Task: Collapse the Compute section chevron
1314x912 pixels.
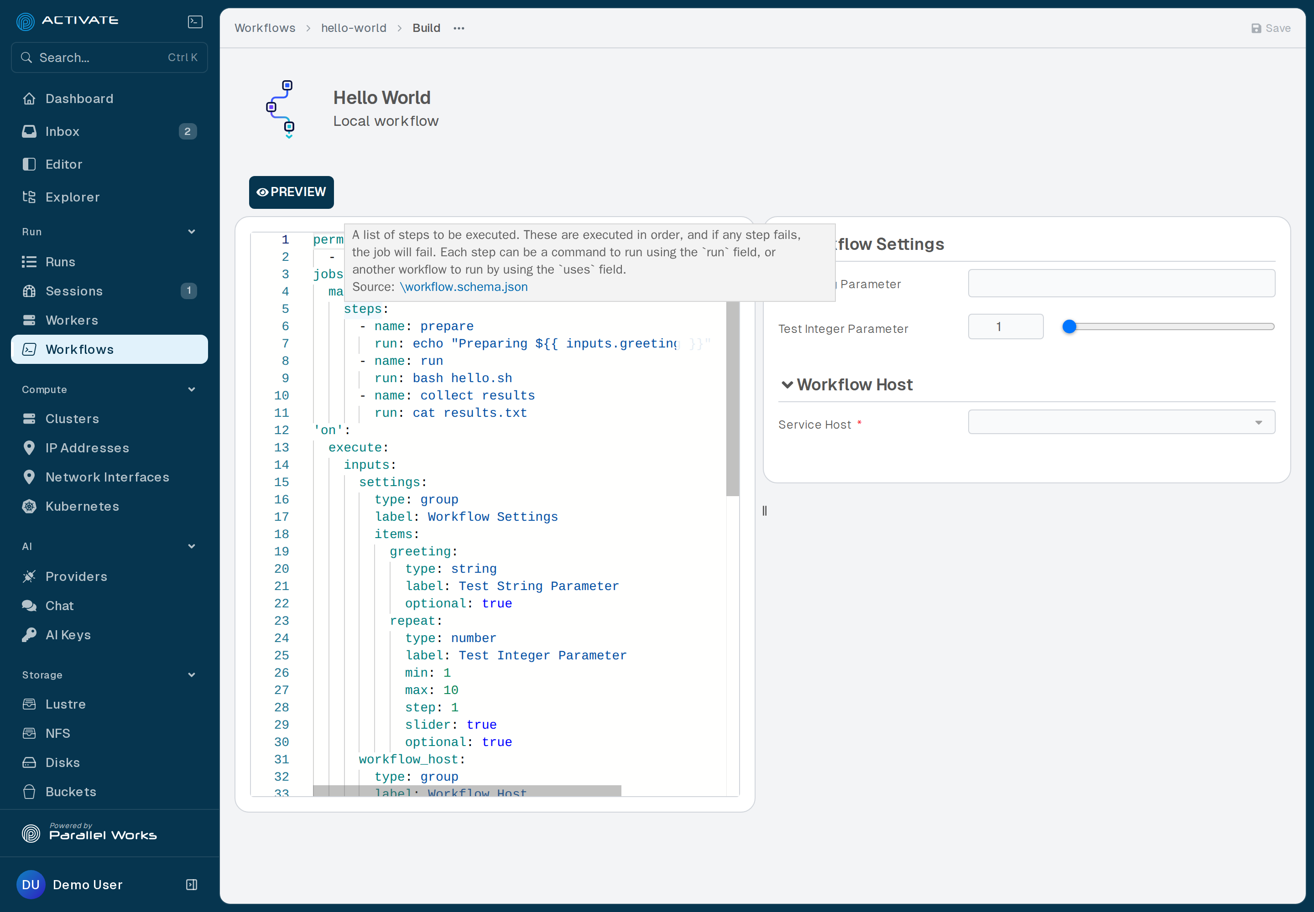Action: pos(192,389)
